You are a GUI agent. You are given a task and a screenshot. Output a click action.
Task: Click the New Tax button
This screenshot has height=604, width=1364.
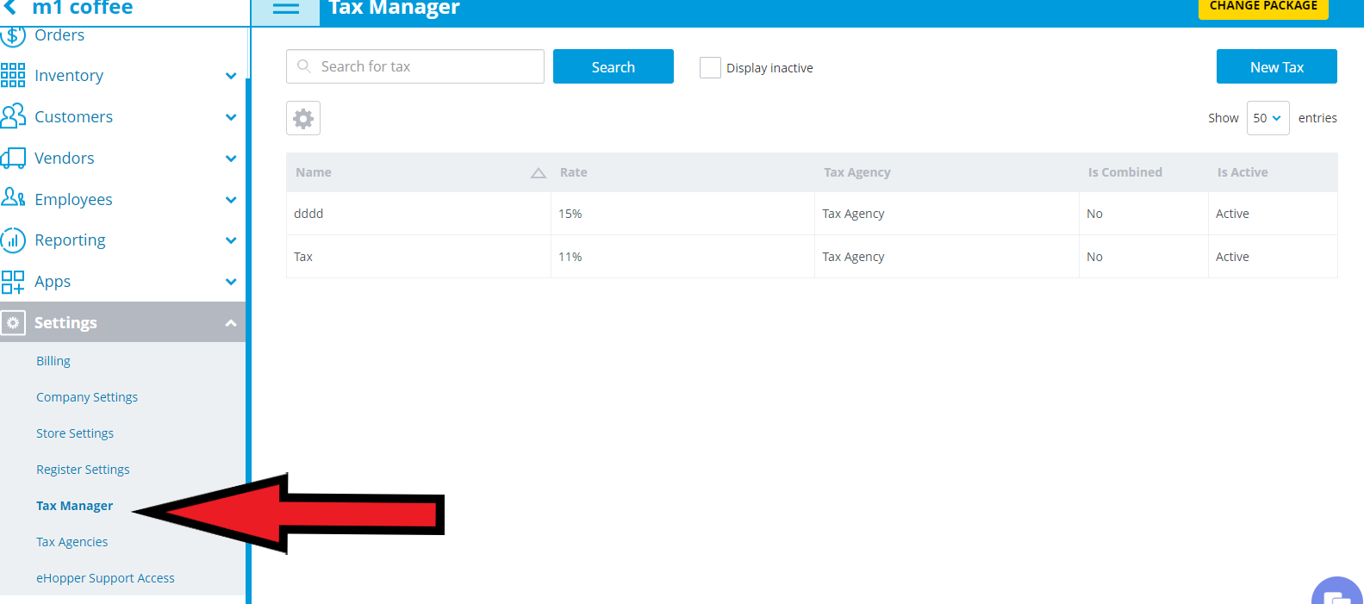pyautogui.click(x=1277, y=66)
